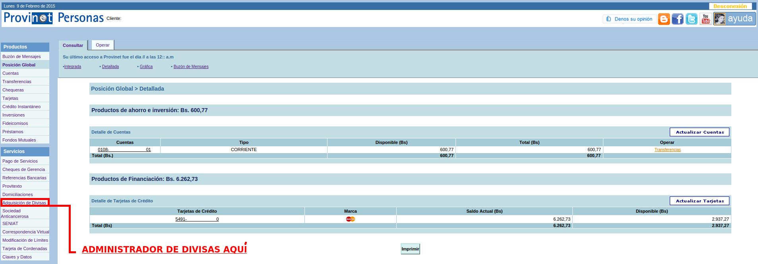Open Referencias Bancarias menu item
The width and height of the screenshot is (758, 264).
click(24, 178)
